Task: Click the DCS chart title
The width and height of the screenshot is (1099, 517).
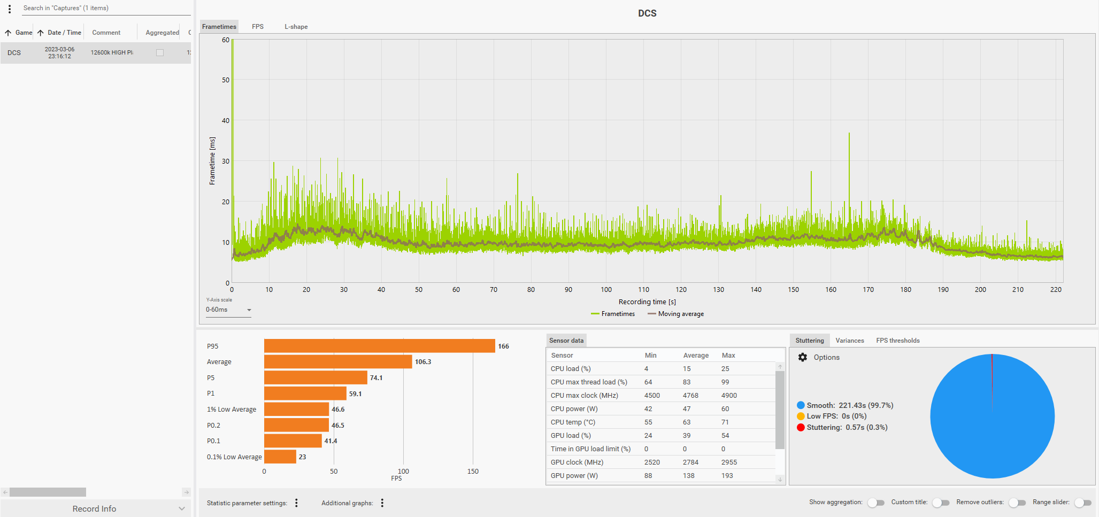Action: [647, 13]
